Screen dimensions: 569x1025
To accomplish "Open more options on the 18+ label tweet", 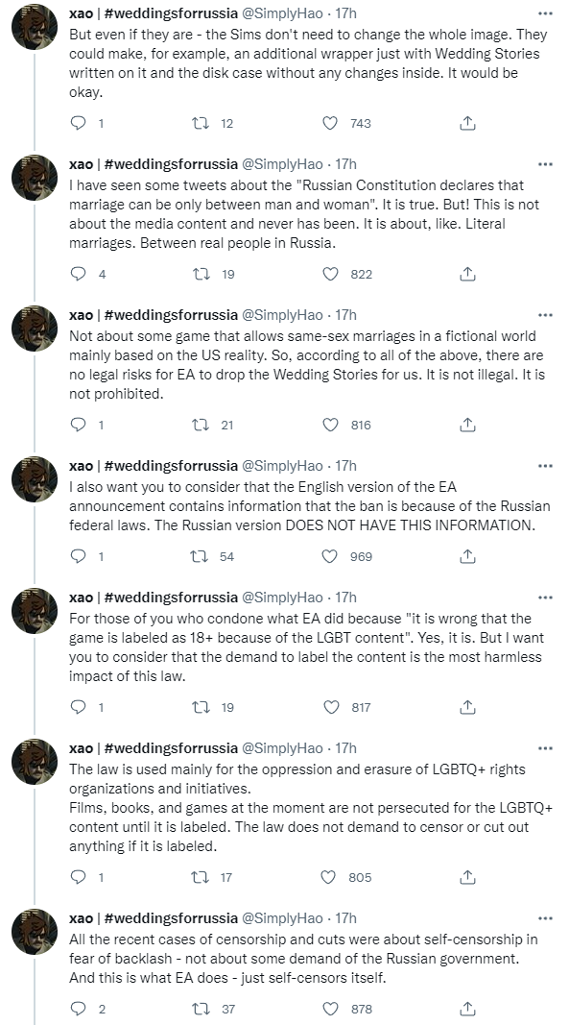I will pos(545,598).
